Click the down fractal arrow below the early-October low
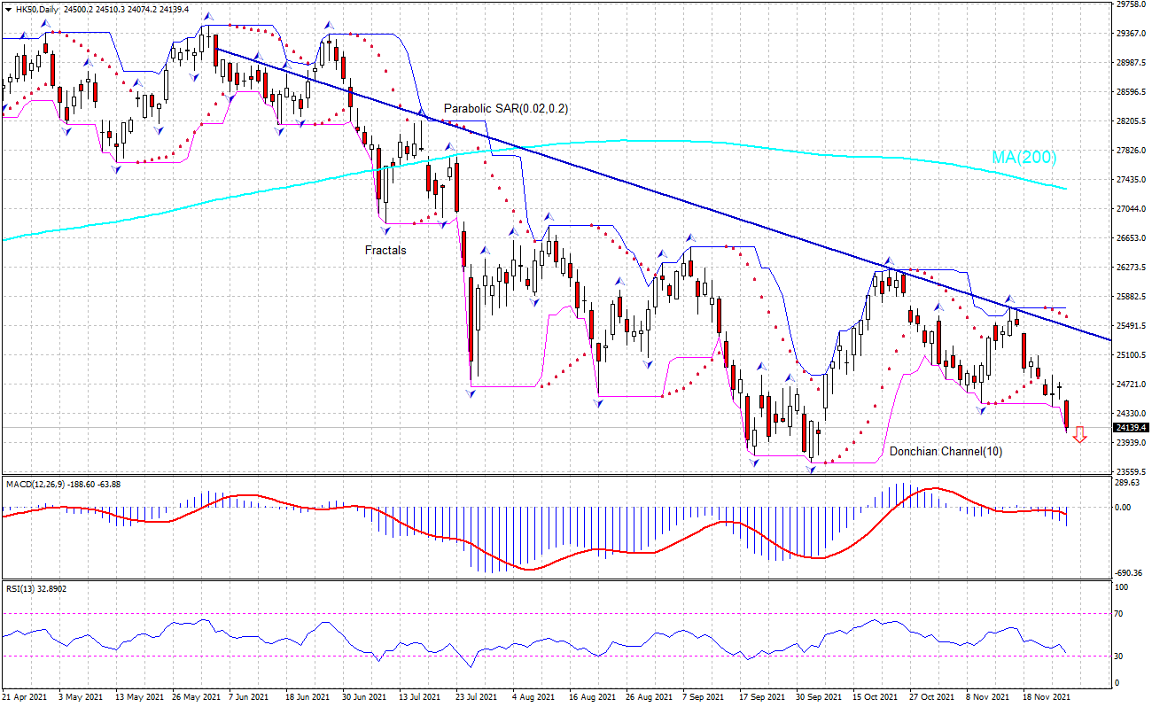The image size is (1152, 707). (812, 470)
